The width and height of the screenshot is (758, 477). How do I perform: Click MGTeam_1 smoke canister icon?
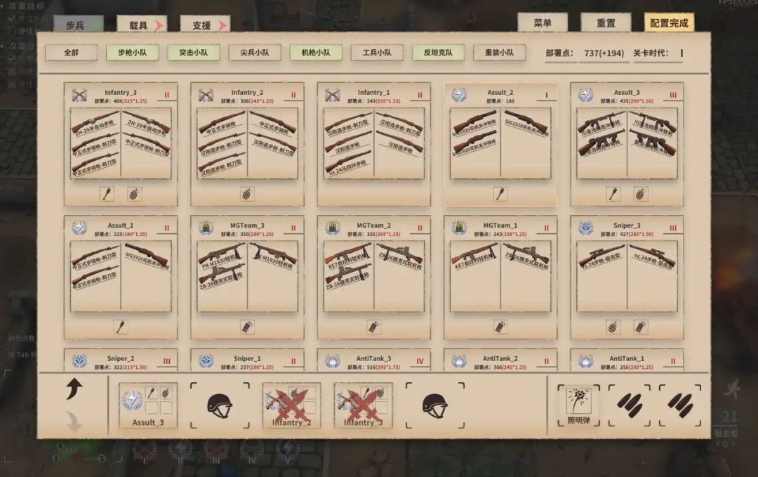click(500, 327)
